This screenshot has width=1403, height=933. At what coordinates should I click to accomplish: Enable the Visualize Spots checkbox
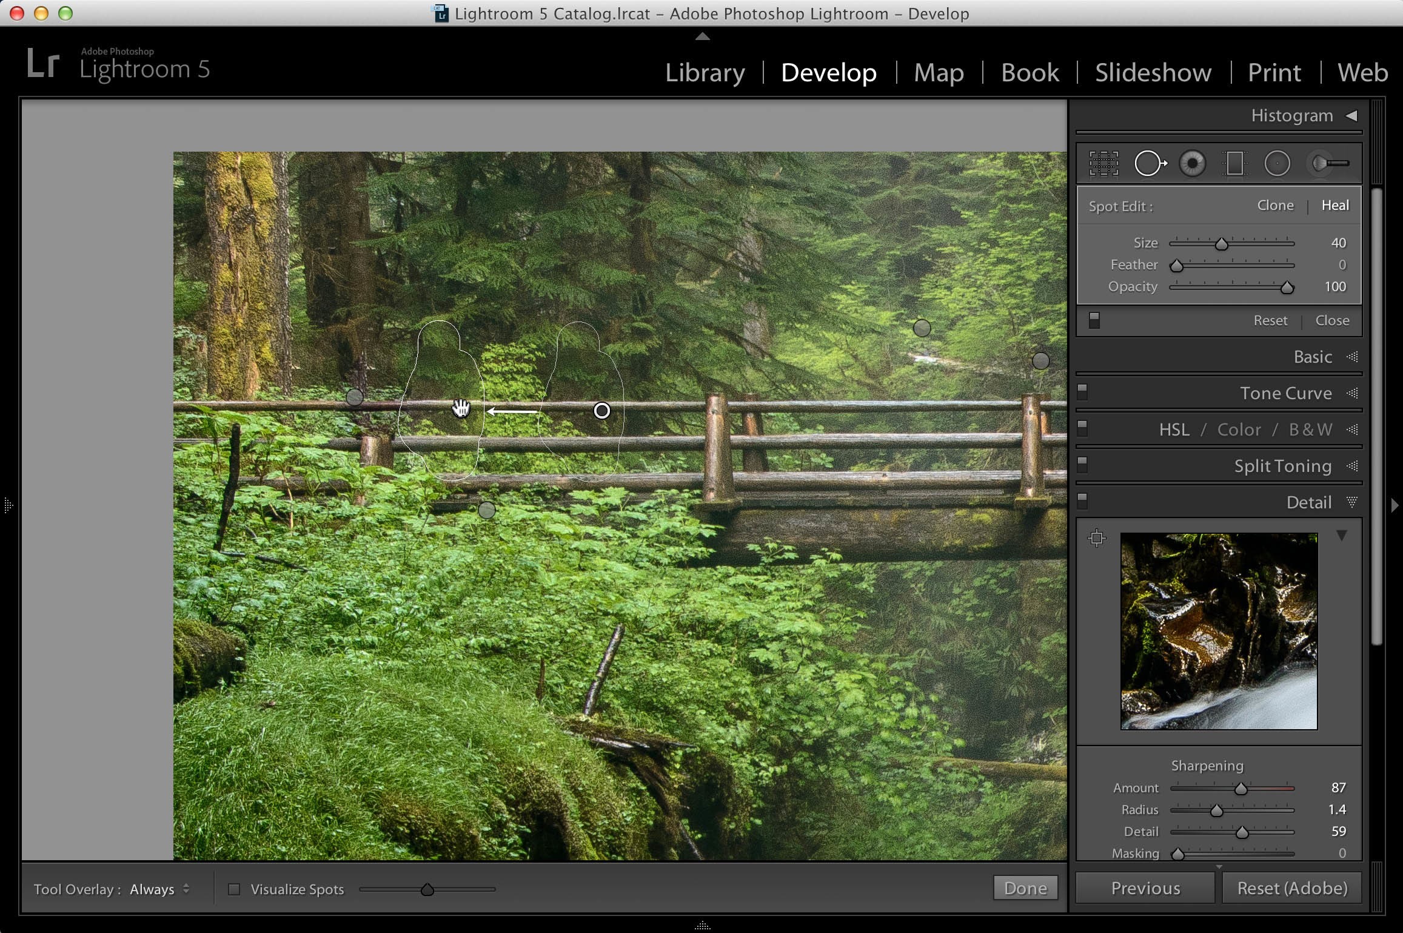pos(234,889)
